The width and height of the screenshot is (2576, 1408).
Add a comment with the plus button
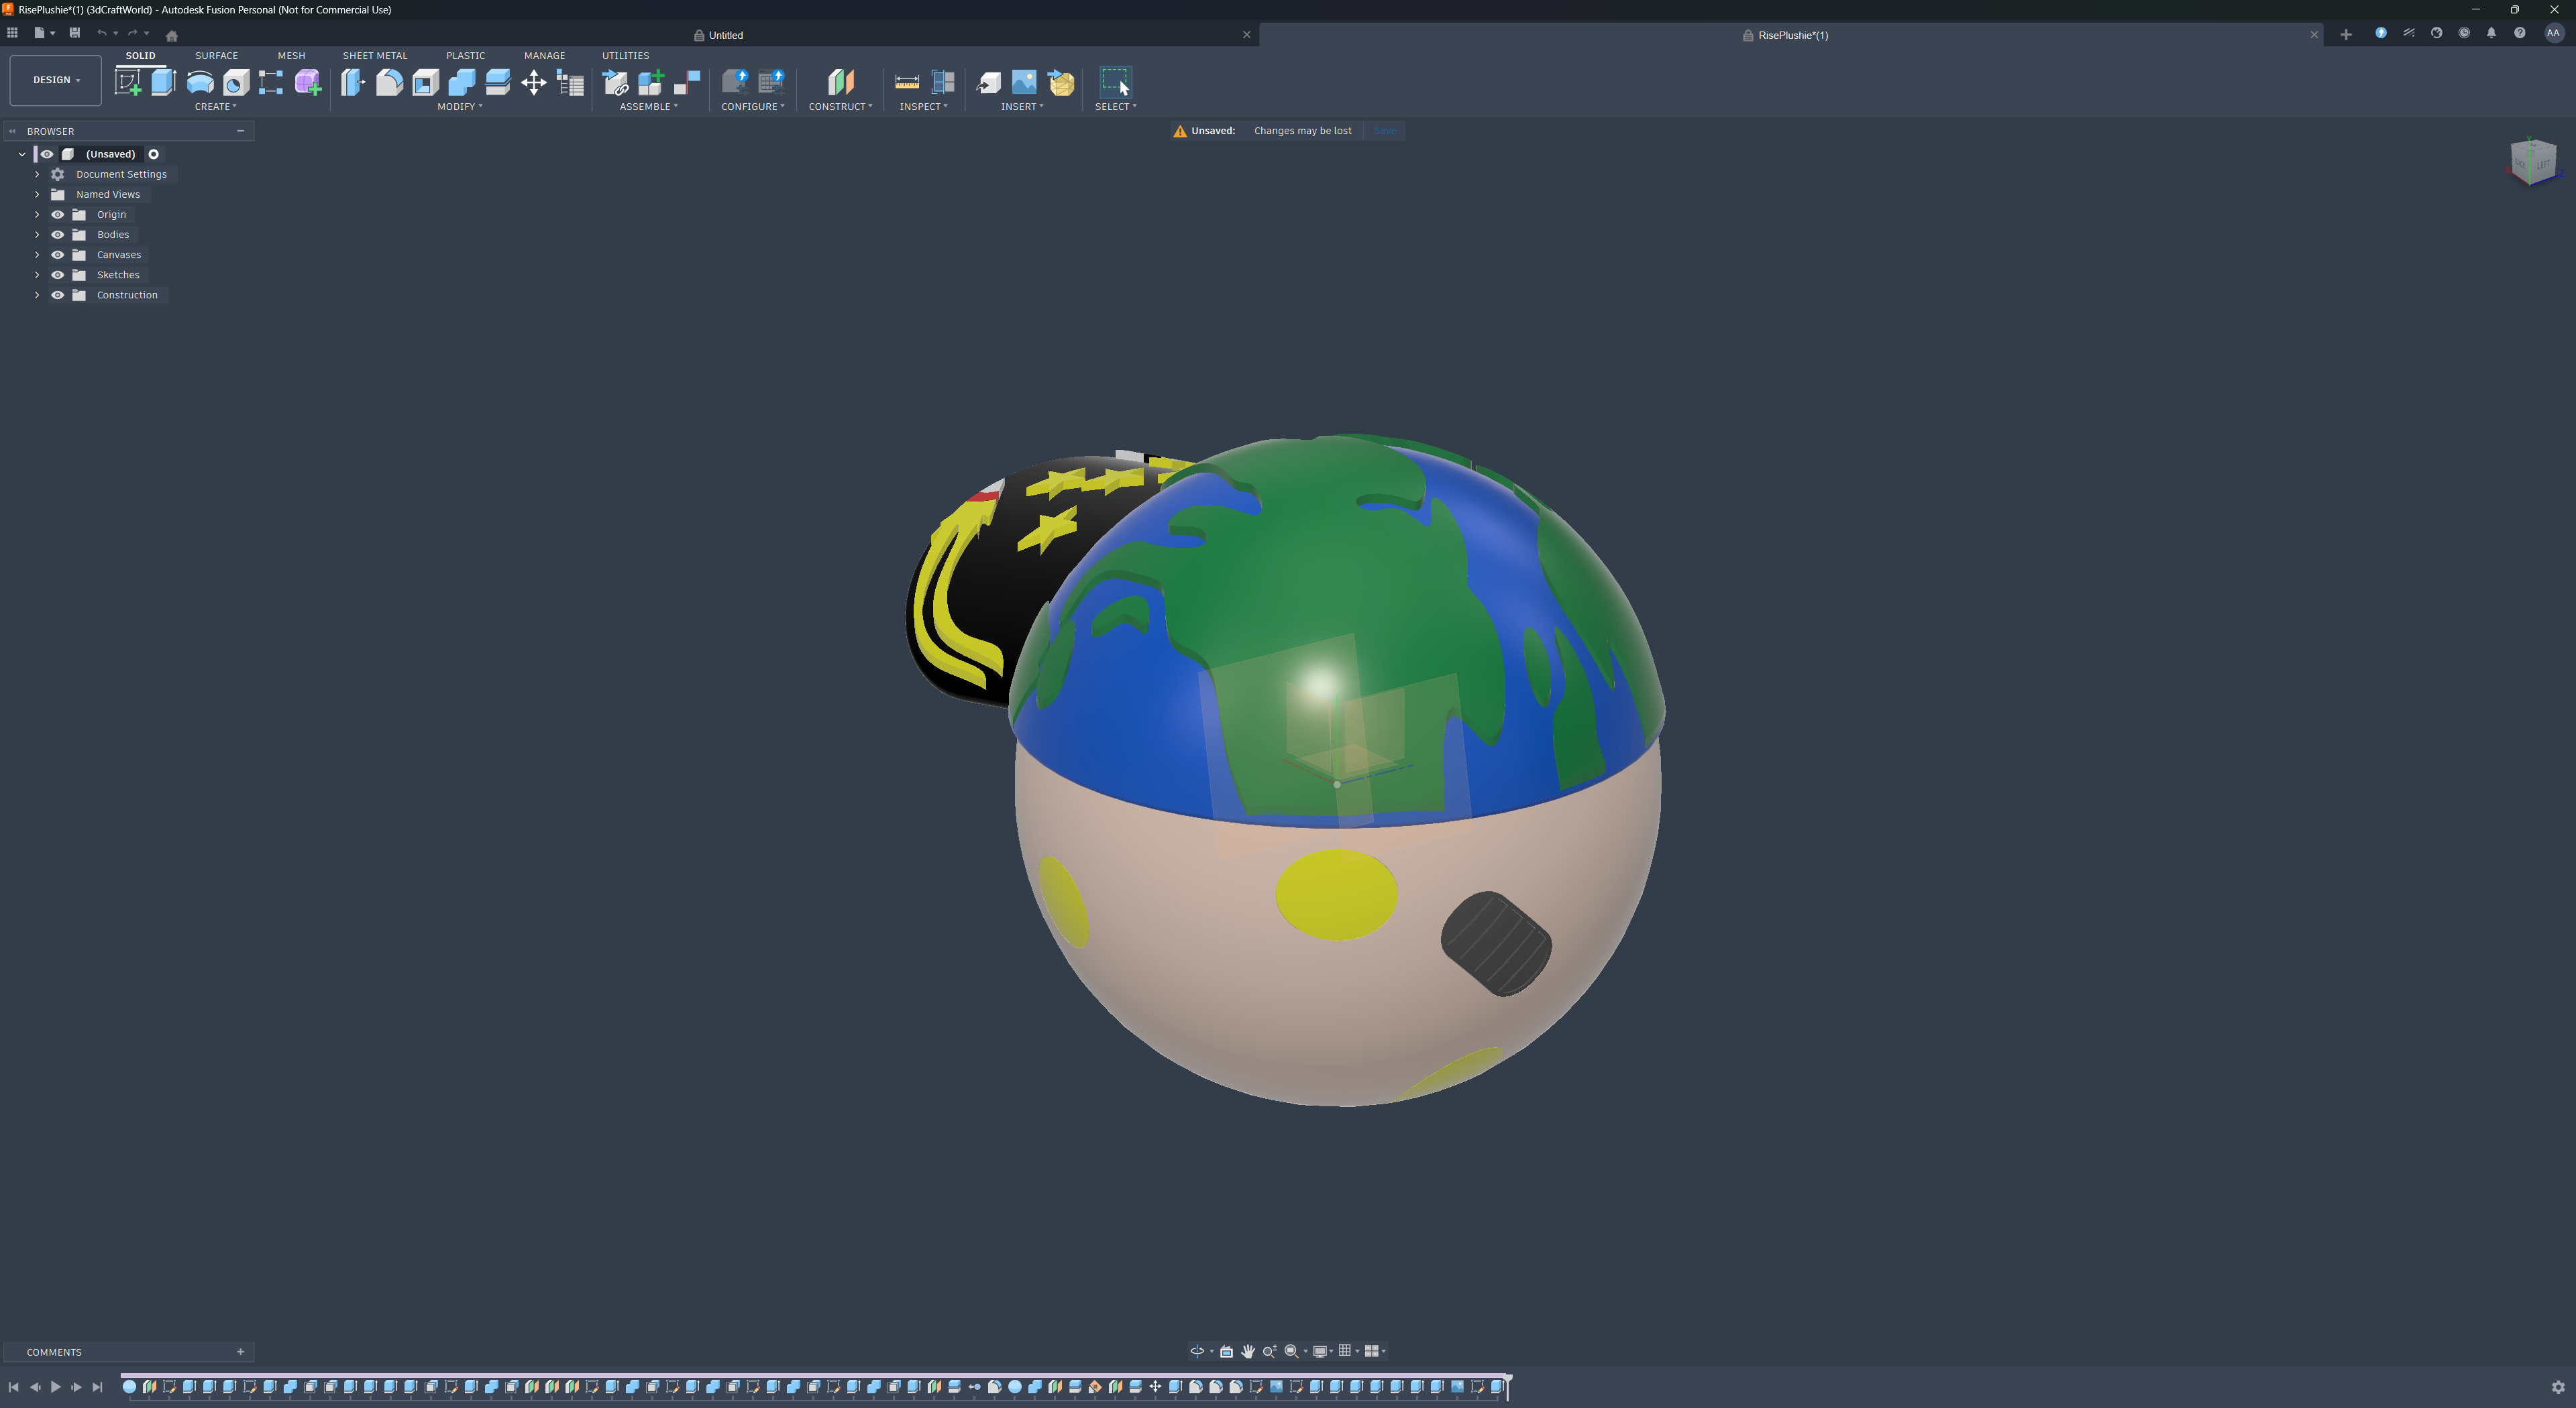pyautogui.click(x=240, y=1352)
